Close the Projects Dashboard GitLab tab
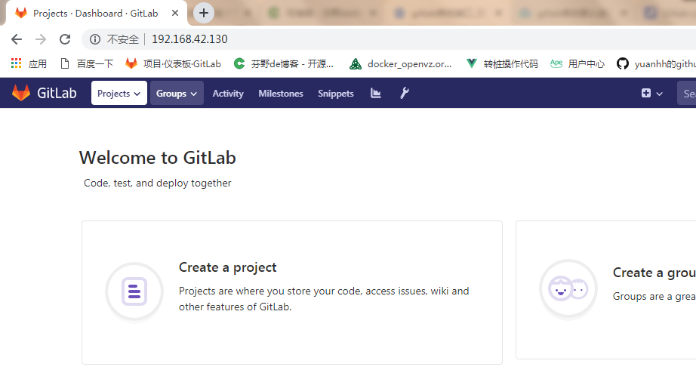The width and height of the screenshot is (696, 373). (175, 13)
